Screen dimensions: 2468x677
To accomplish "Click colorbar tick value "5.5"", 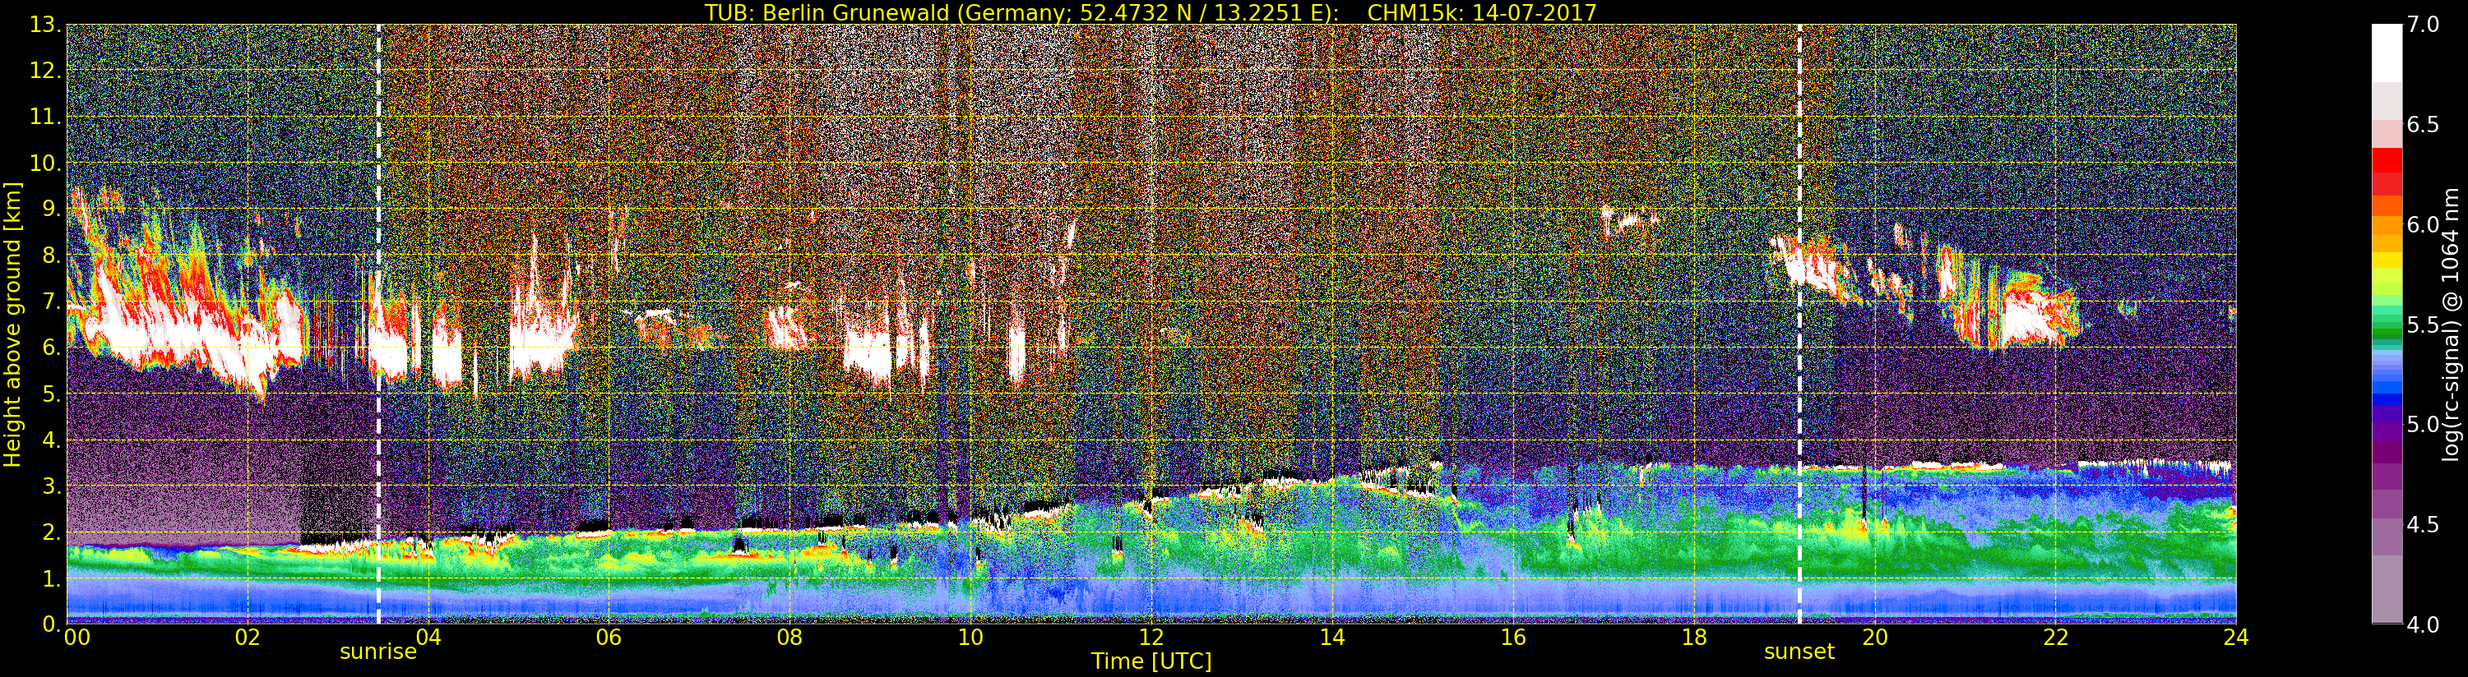I will point(2423,325).
